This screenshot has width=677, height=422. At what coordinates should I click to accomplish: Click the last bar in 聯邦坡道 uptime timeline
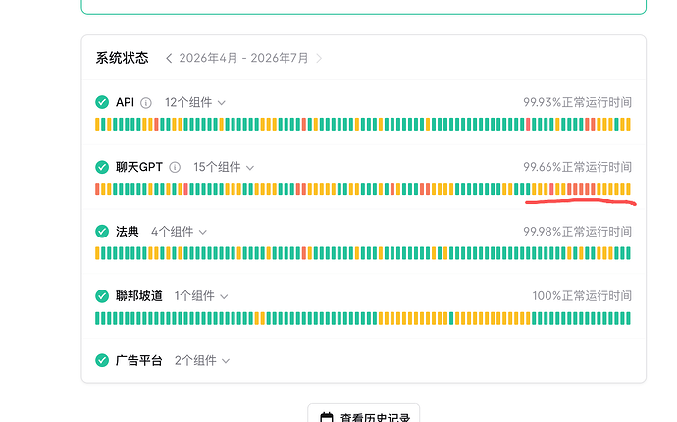pyautogui.click(x=628, y=318)
